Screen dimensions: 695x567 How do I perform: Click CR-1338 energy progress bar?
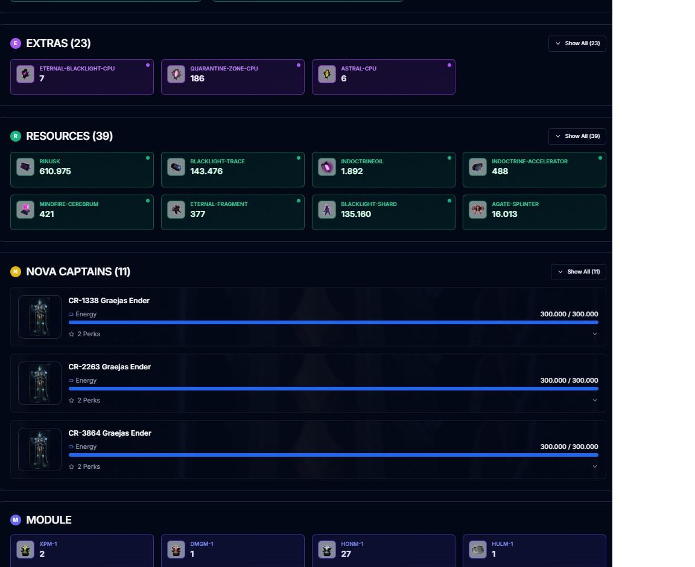333,323
